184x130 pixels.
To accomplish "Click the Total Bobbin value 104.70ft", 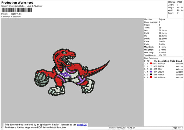I will (x=163, y=55).
